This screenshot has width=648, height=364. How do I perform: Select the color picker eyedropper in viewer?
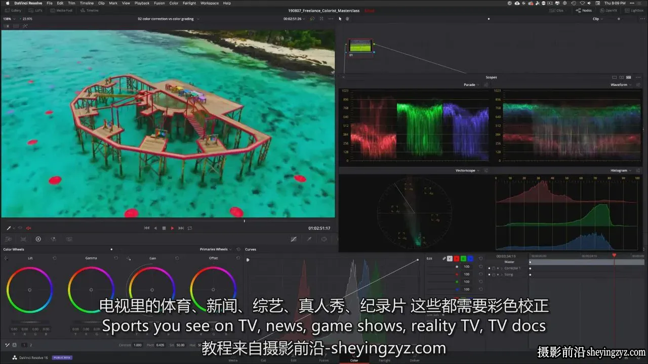coord(8,228)
